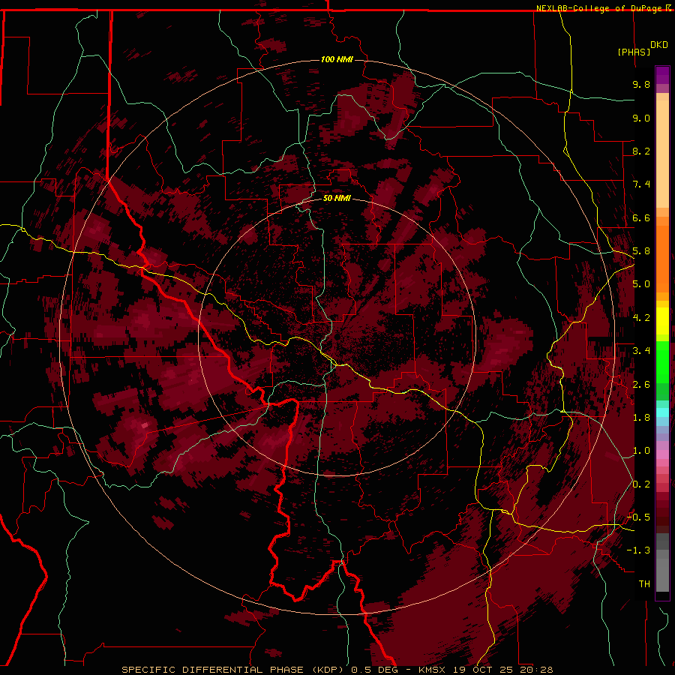Click the 50 NMI range ring label
This screenshot has width=675, height=675.
[337, 198]
